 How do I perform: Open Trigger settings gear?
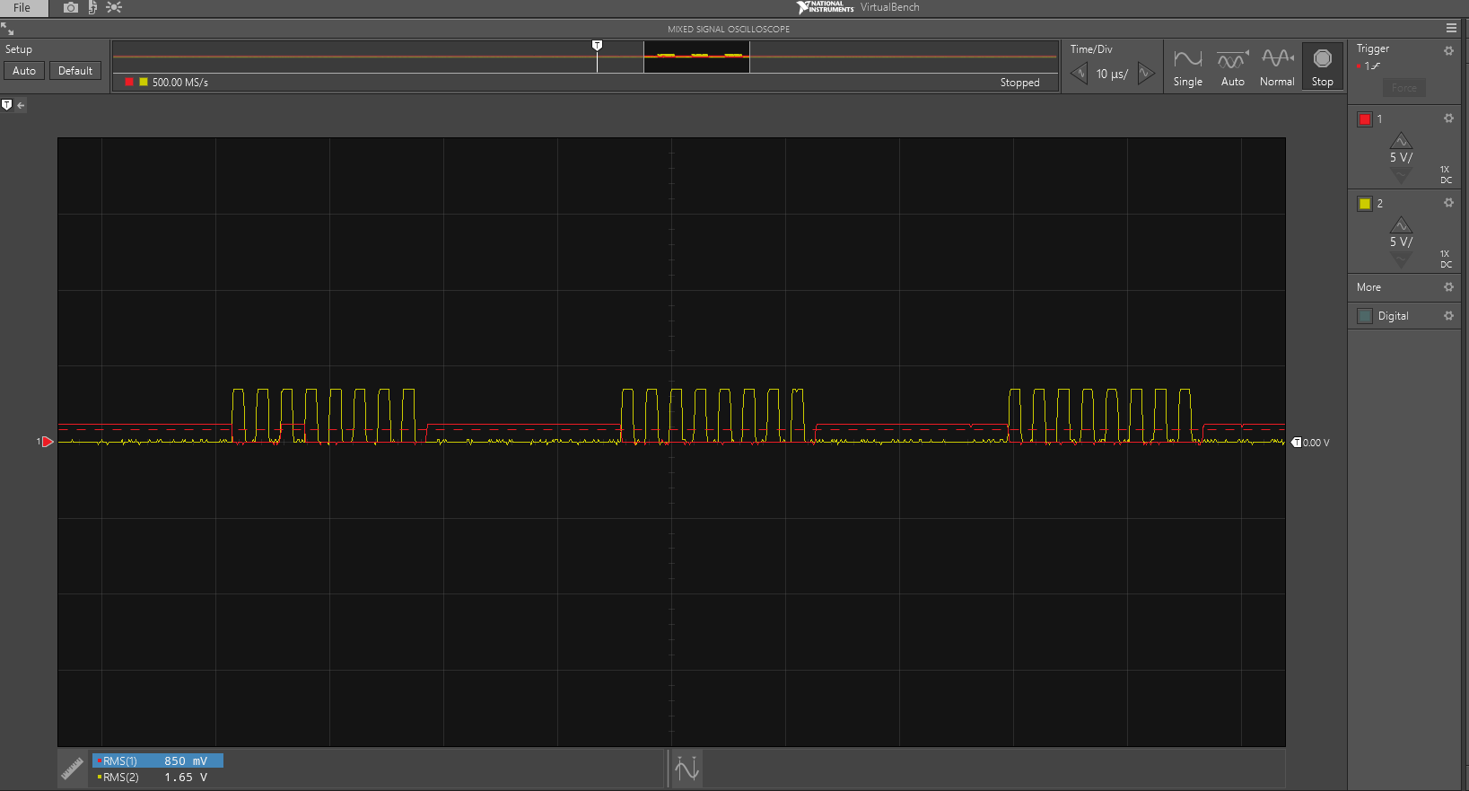click(1448, 50)
